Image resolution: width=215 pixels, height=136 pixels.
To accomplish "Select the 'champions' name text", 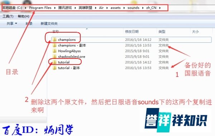I will 67,40.
